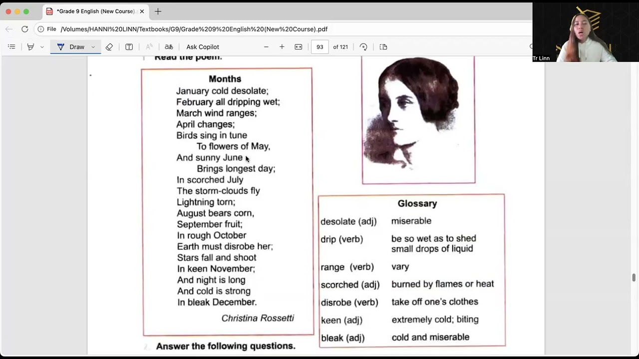This screenshot has height=359, width=639.
Task: Click the glossary word 'scorched (adj)'
Action: click(x=350, y=285)
